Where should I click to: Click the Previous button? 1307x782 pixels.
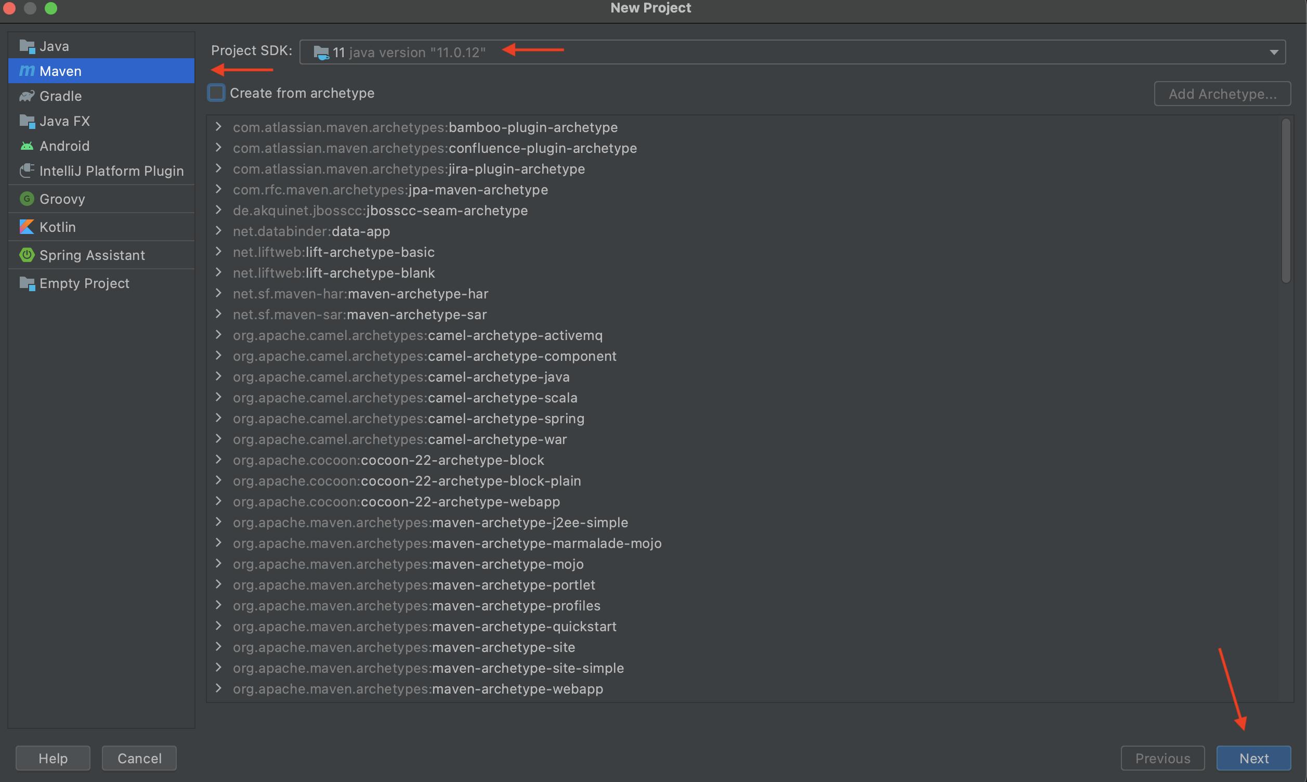1162,758
